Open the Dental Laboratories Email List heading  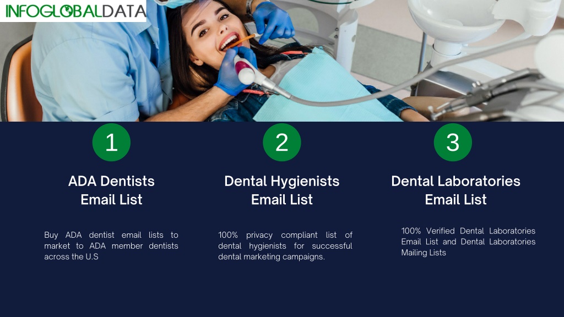(455, 190)
